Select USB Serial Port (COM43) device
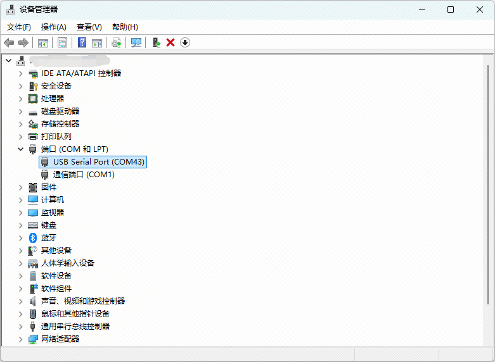The width and height of the screenshot is (495, 362). pyautogui.click(x=99, y=162)
